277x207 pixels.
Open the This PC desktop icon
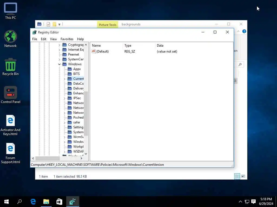(x=11, y=11)
